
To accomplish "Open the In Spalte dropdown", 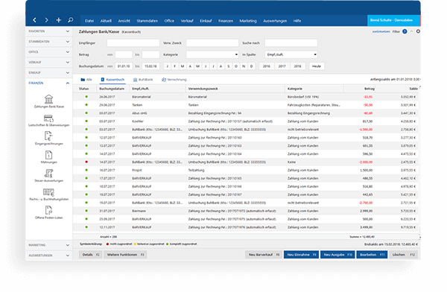I will tap(291, 54).
